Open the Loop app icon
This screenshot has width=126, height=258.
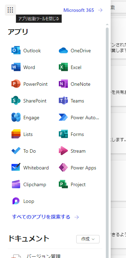click(x=16, y=201)
